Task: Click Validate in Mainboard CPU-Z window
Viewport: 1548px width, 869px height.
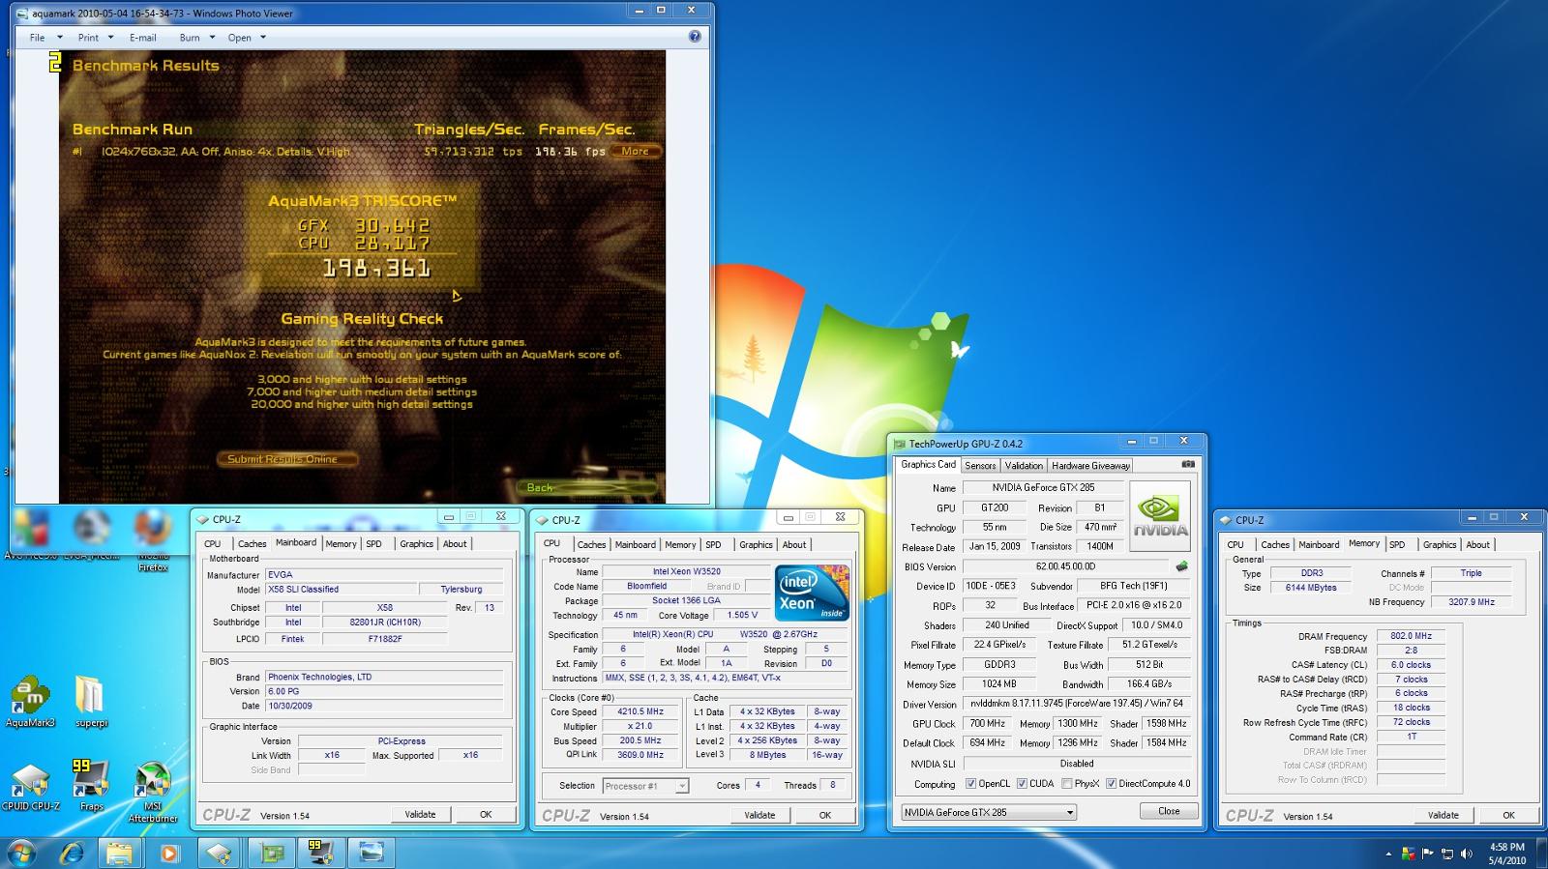Action: [x=420, y=814]
